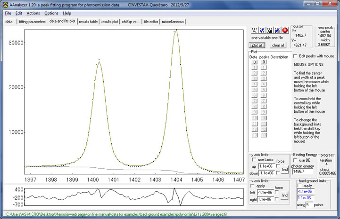The width and height of the screenshot is (340, 219).
Task: Click the FIT 1/1 single fit icon
Action: (x=255, y=29)
